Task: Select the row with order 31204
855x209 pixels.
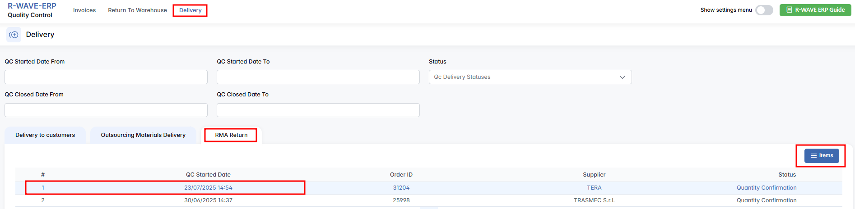Action: click(x=401, y=188)
